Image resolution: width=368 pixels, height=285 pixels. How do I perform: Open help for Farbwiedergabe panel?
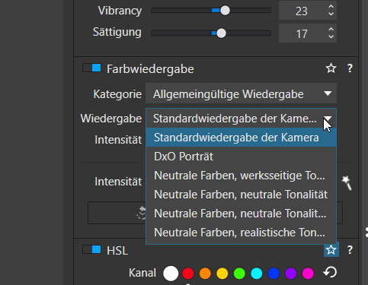(x=350, y=68)
